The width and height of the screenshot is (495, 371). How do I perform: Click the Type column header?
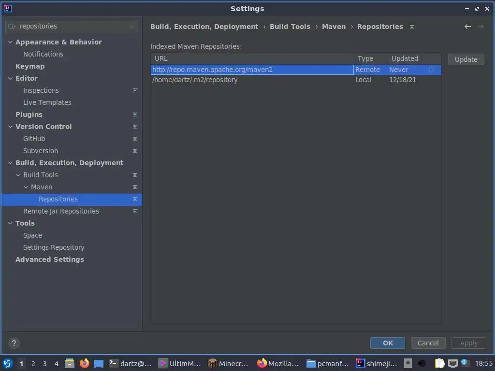[371, 58]
